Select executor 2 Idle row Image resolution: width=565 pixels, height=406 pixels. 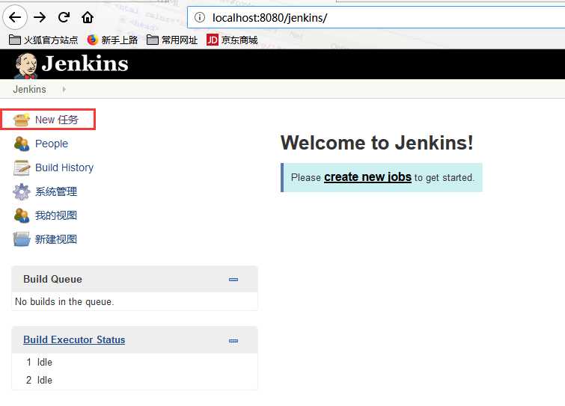(135, 380)
